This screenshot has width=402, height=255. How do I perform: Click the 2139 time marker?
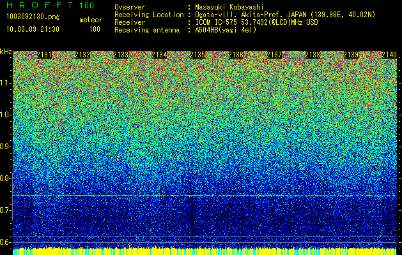[351, 55]
